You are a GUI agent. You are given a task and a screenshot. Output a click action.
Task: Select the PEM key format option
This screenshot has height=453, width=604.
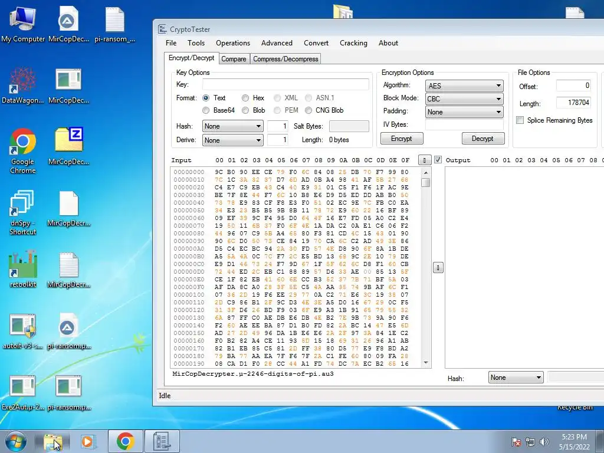click(x=277, y=110)
